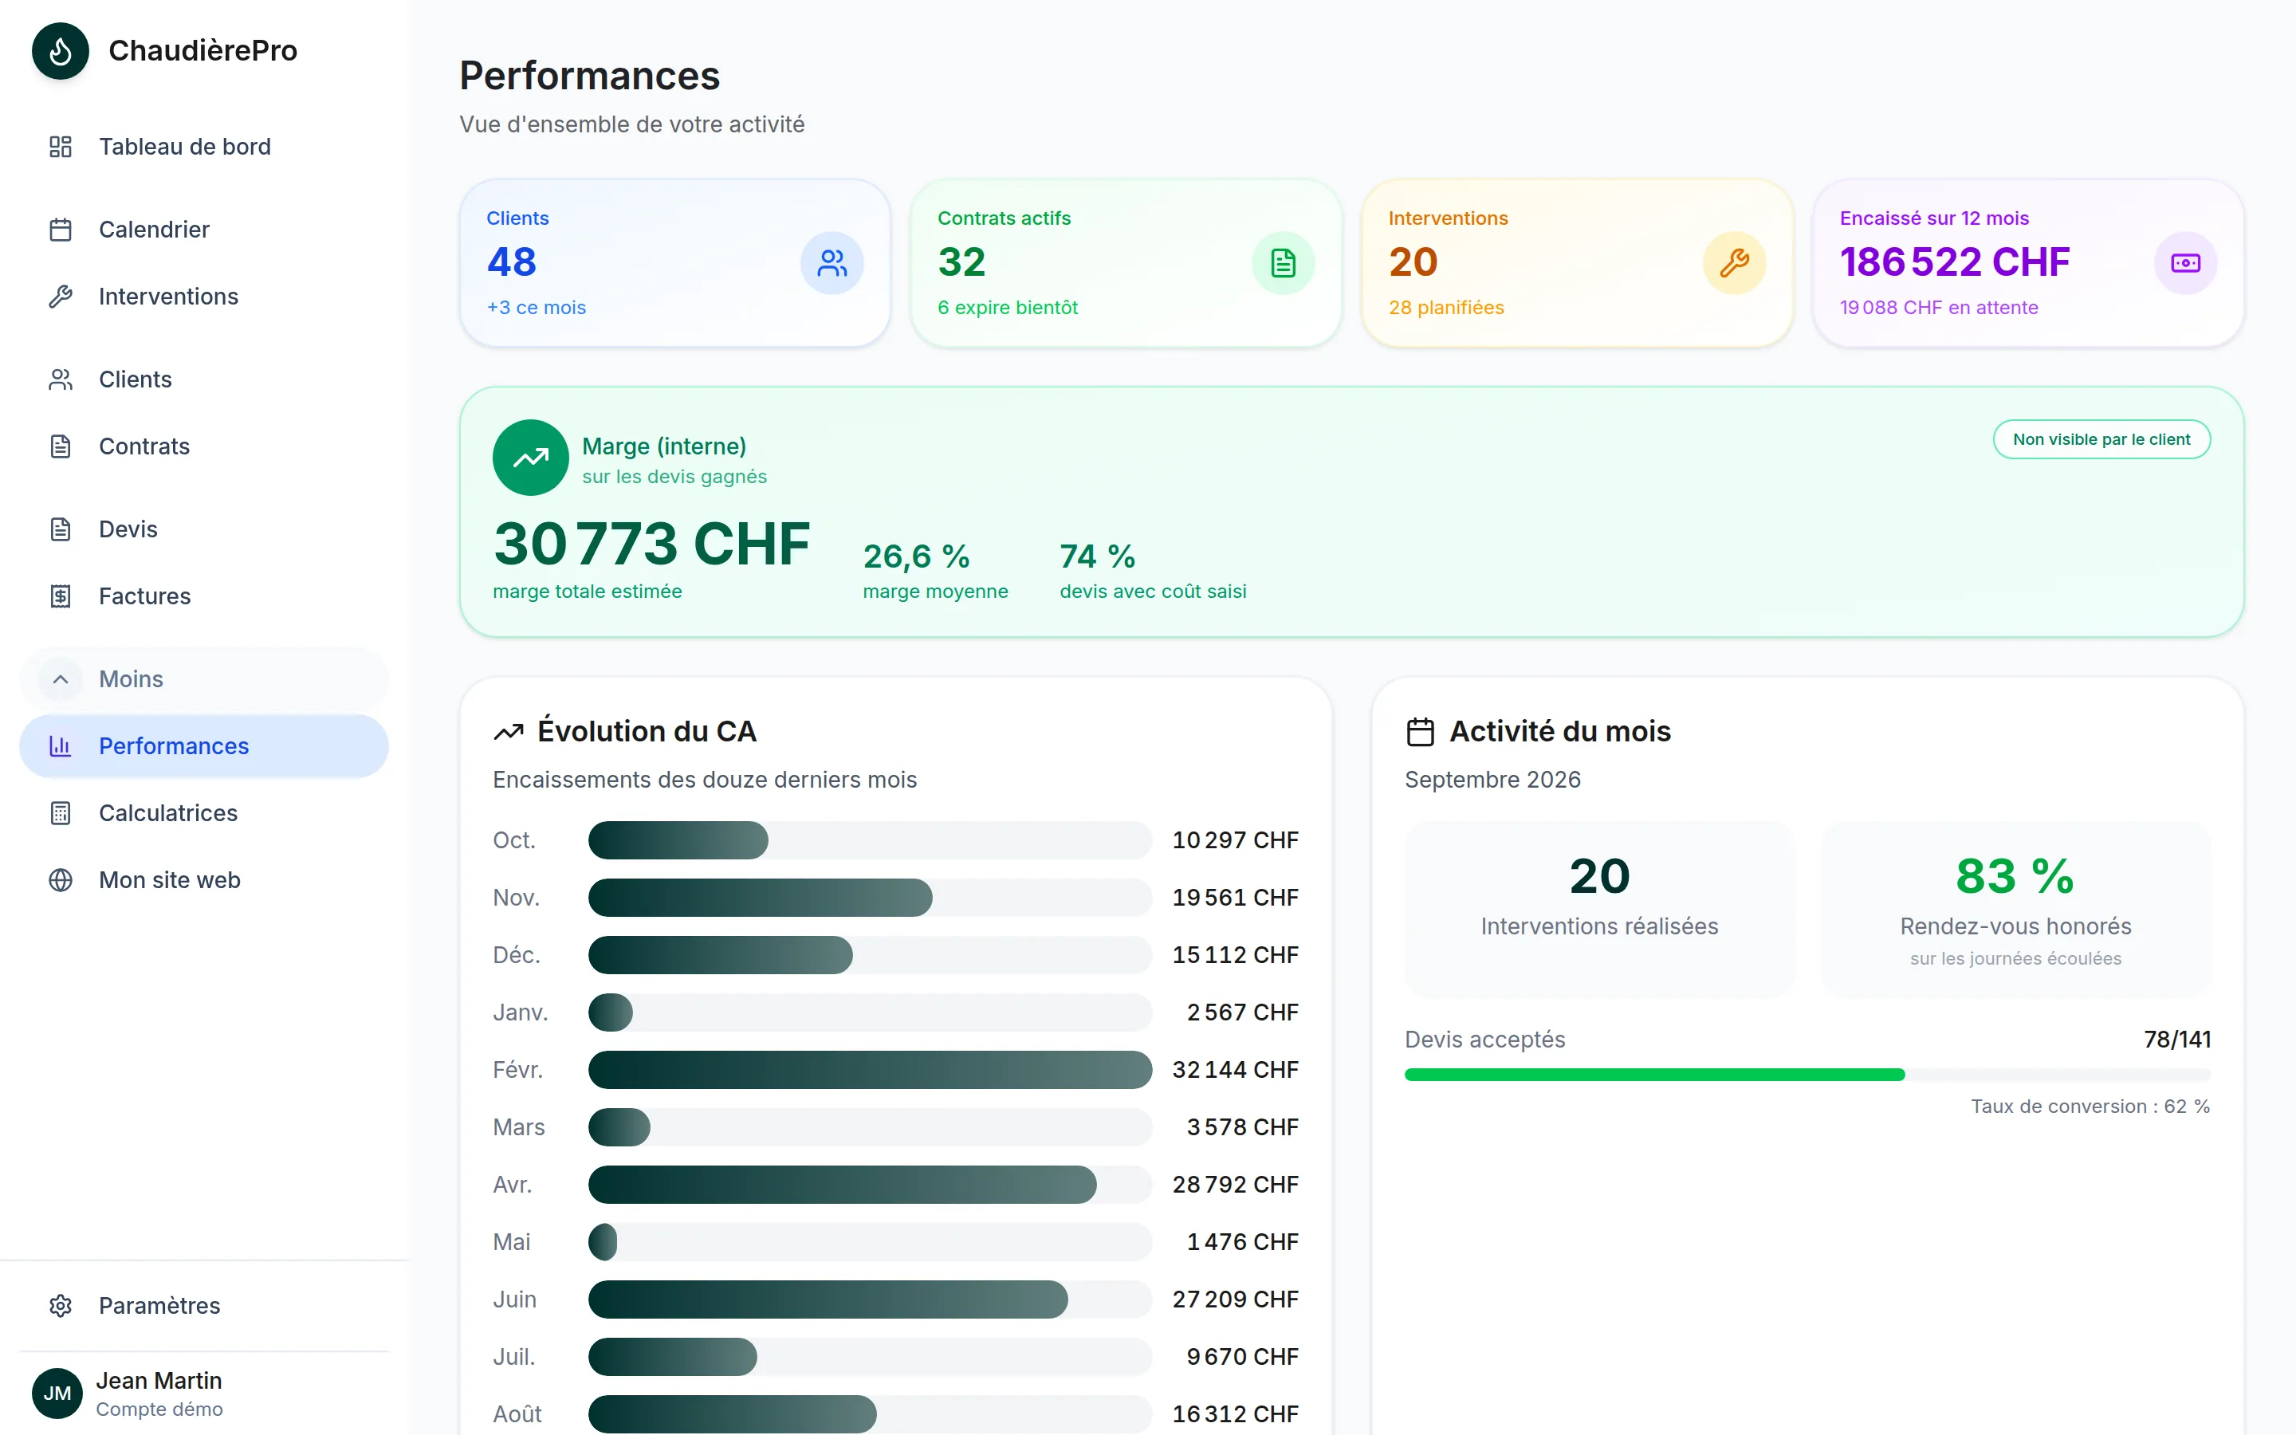The width and height of the screenshot is (2296, 1435).
Task: Click the 6 expire bientôt text
Action: tap(1008, 308)
